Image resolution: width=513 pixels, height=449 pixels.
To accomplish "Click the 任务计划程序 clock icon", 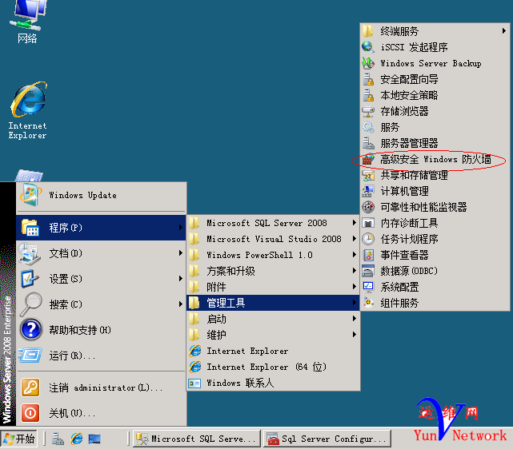I will [368, 239].
